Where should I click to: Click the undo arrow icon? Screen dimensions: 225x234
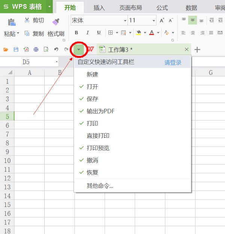pyautogui.click(x=56, y=50)
